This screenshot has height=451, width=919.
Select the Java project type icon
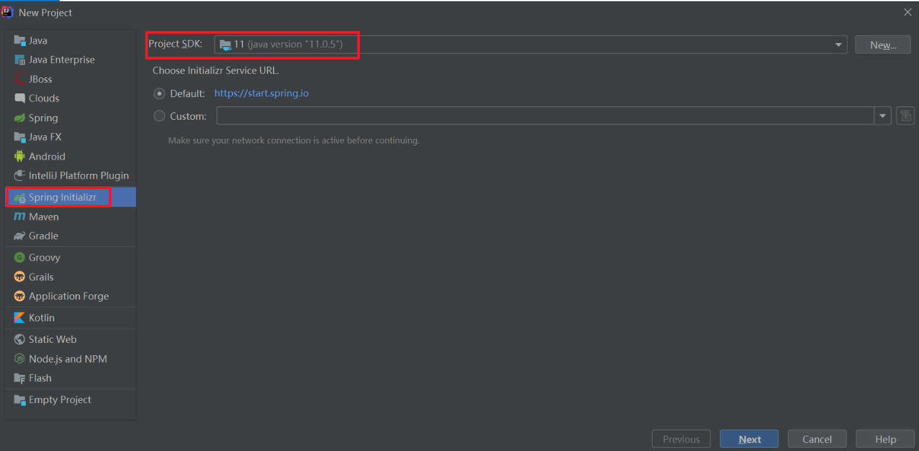coord(20,41)
